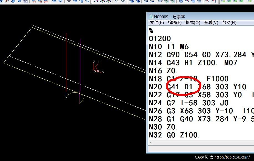Viewport: 254px width, 161px height.
Task: Click the line starting N28 G1 G40
Action: (x=201, y=119)
